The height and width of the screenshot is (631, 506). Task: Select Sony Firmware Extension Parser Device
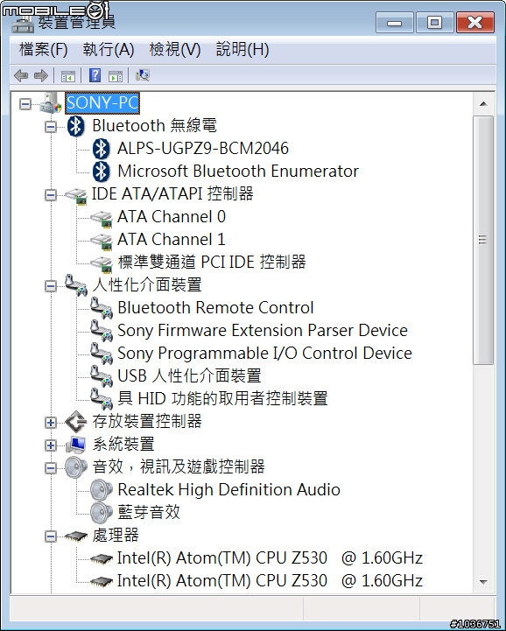[263, 331]
